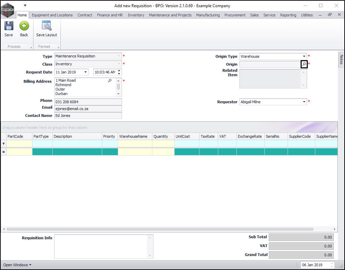Click the Email field ejones@email.co.za

pyautogui.click(x=88, y=109)
